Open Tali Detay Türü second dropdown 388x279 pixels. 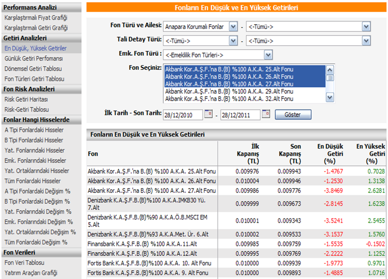(x=366, y=41)
